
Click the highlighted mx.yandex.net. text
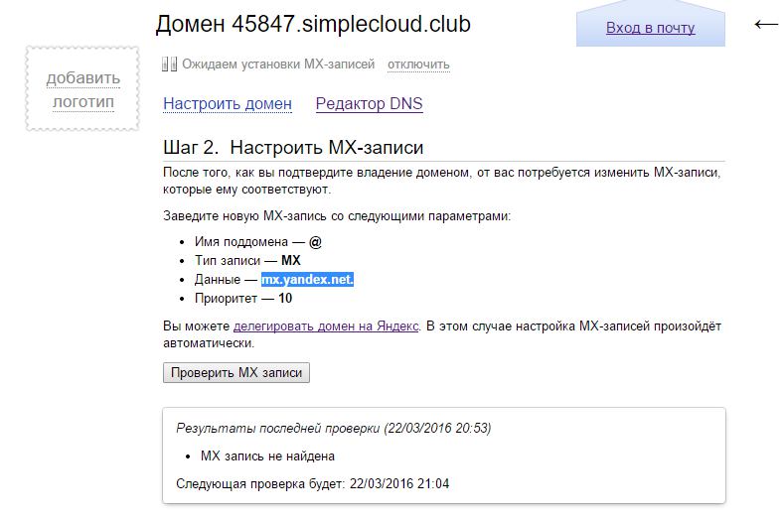307,280
